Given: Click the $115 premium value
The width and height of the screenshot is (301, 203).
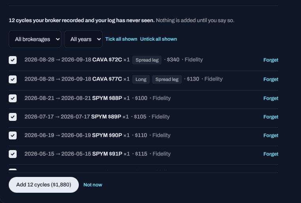Looking at the screenshot, I should coord(141,154).
